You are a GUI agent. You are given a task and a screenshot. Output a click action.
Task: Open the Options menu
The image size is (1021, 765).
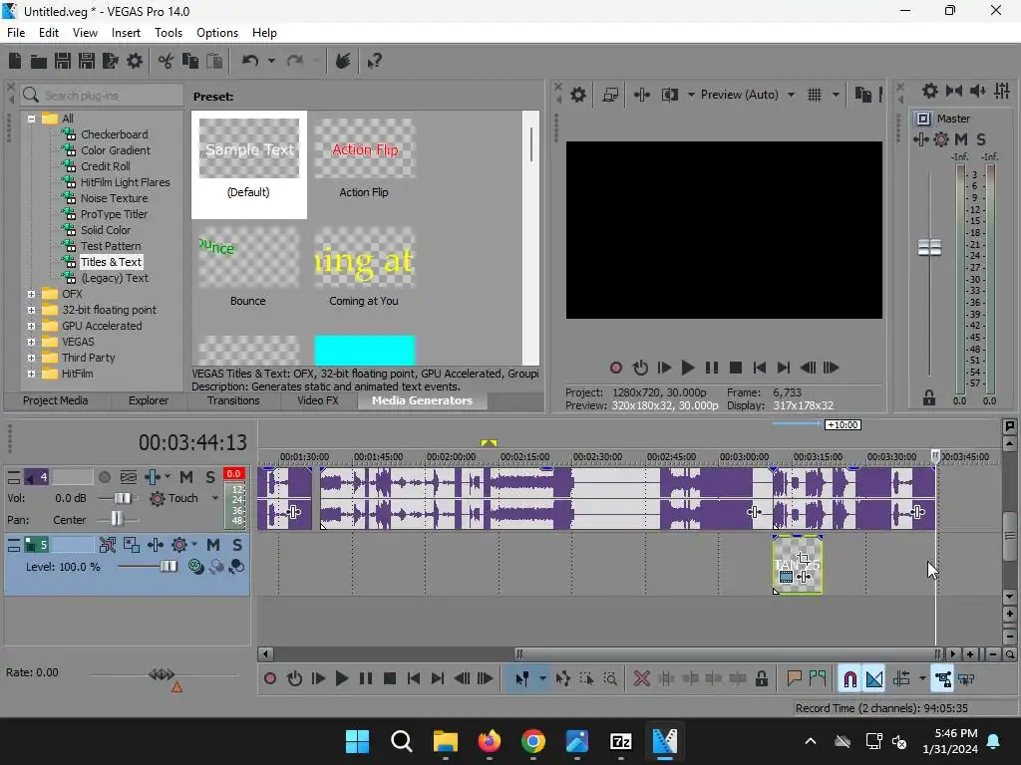pos(216,33)
